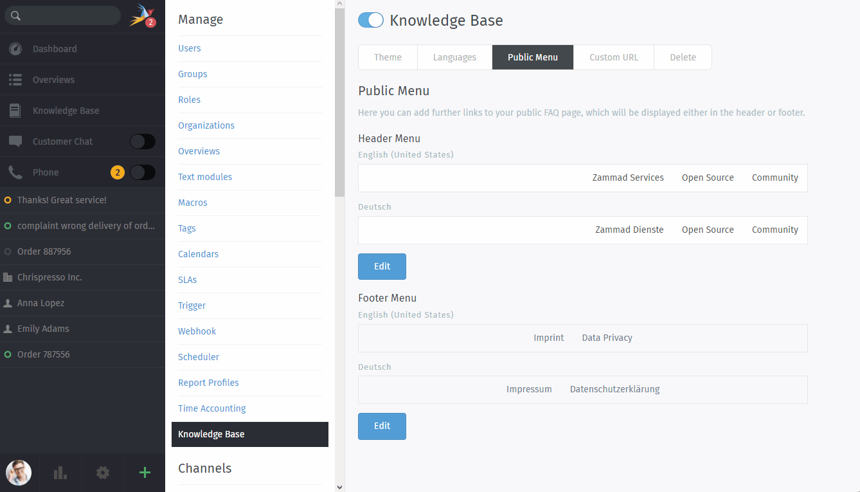Open the Overviews list icon
The height and width of the screenshot is (492, 860).
pos(15,80)
